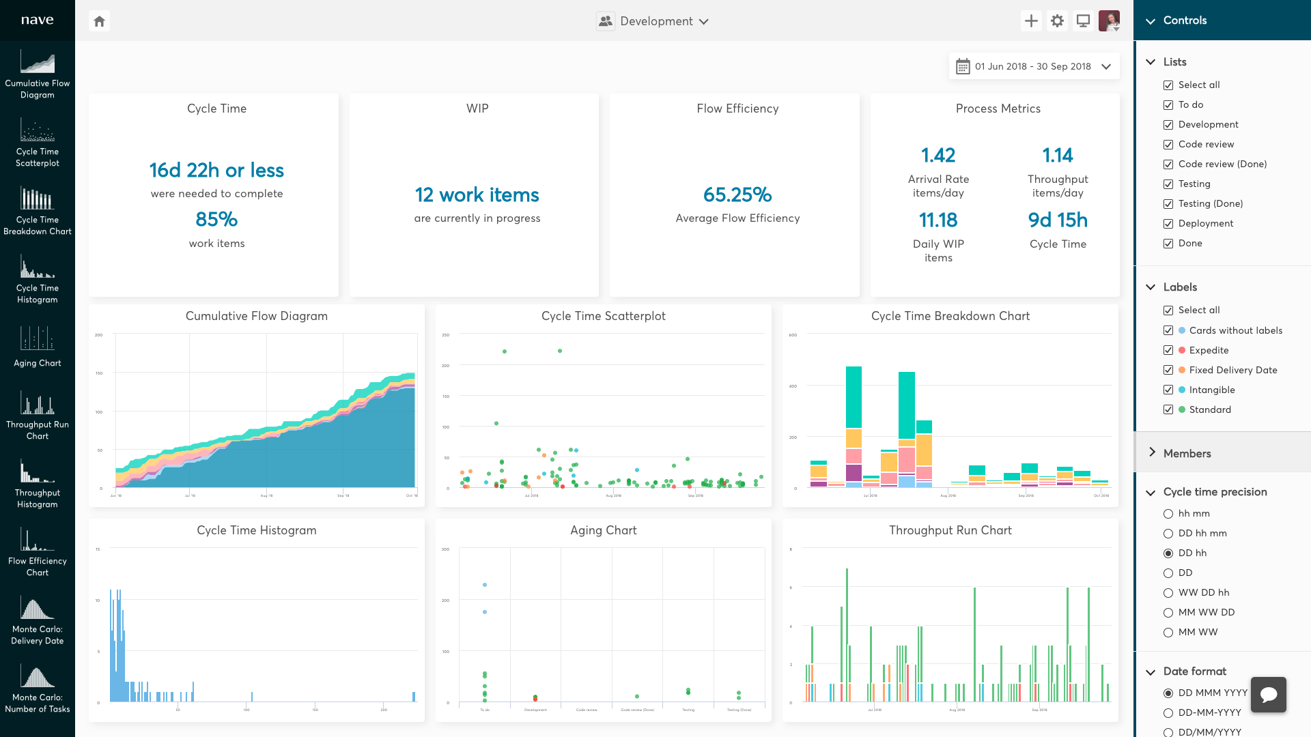The width and height of the screenshot is (1311, 737).
Task: Select DD hh cycle time precision
Action: (x=1167, y=553)
